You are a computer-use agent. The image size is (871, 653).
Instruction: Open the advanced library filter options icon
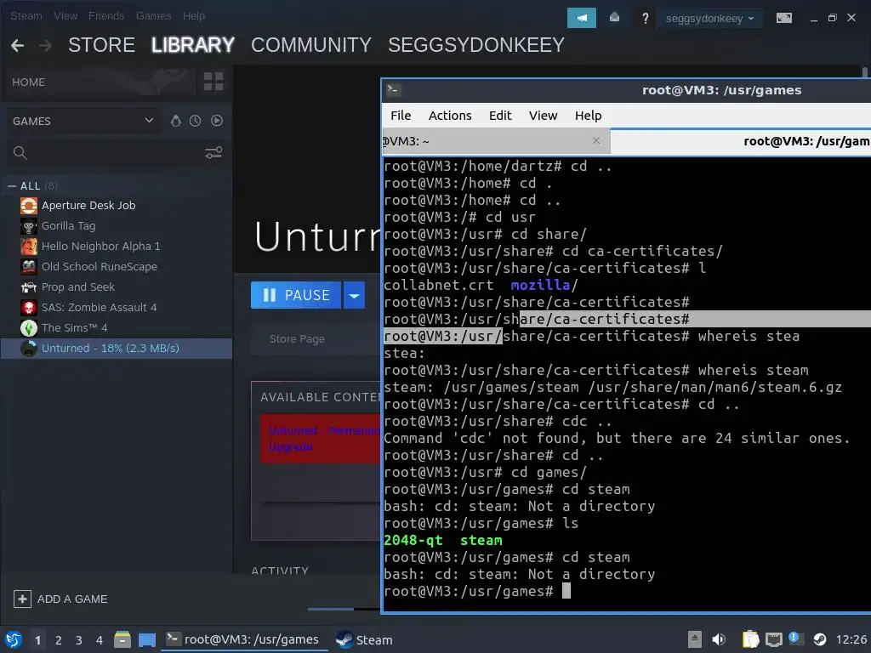(x=213, y=153)
